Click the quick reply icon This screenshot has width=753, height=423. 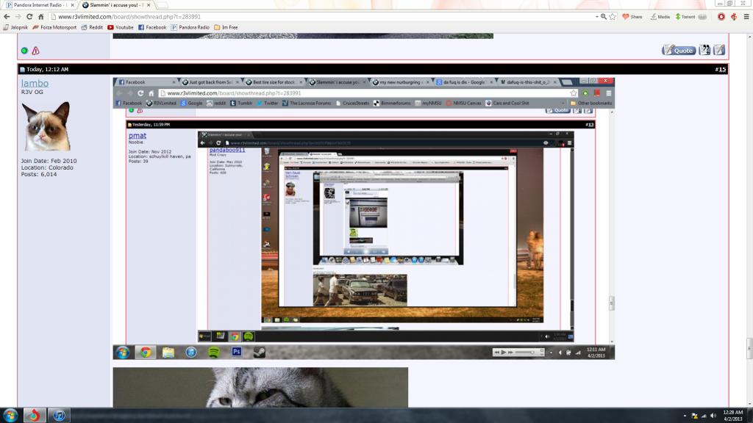pyautogui.click(x=719, y=50)
